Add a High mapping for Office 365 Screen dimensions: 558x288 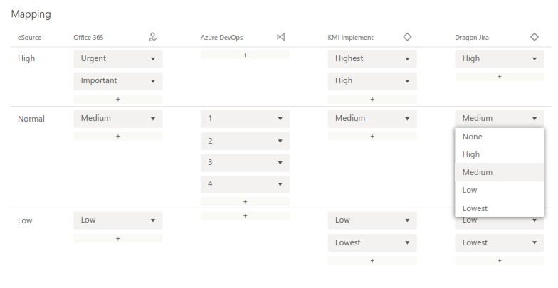tap(118, 100)
